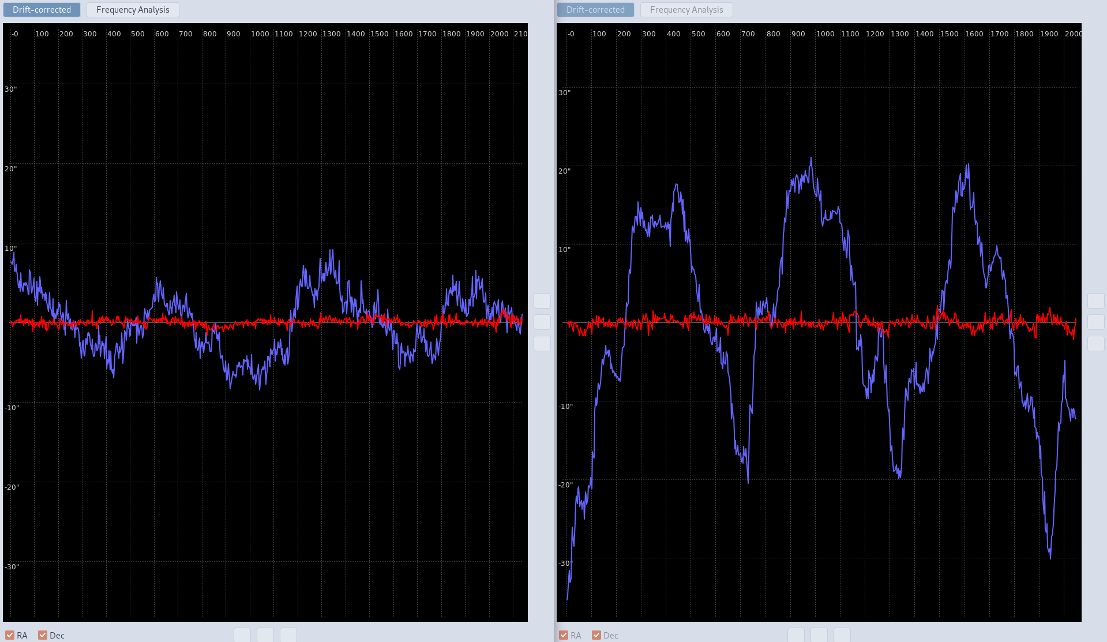Open Frequency Analysis tab in left panel

[133, 10]
